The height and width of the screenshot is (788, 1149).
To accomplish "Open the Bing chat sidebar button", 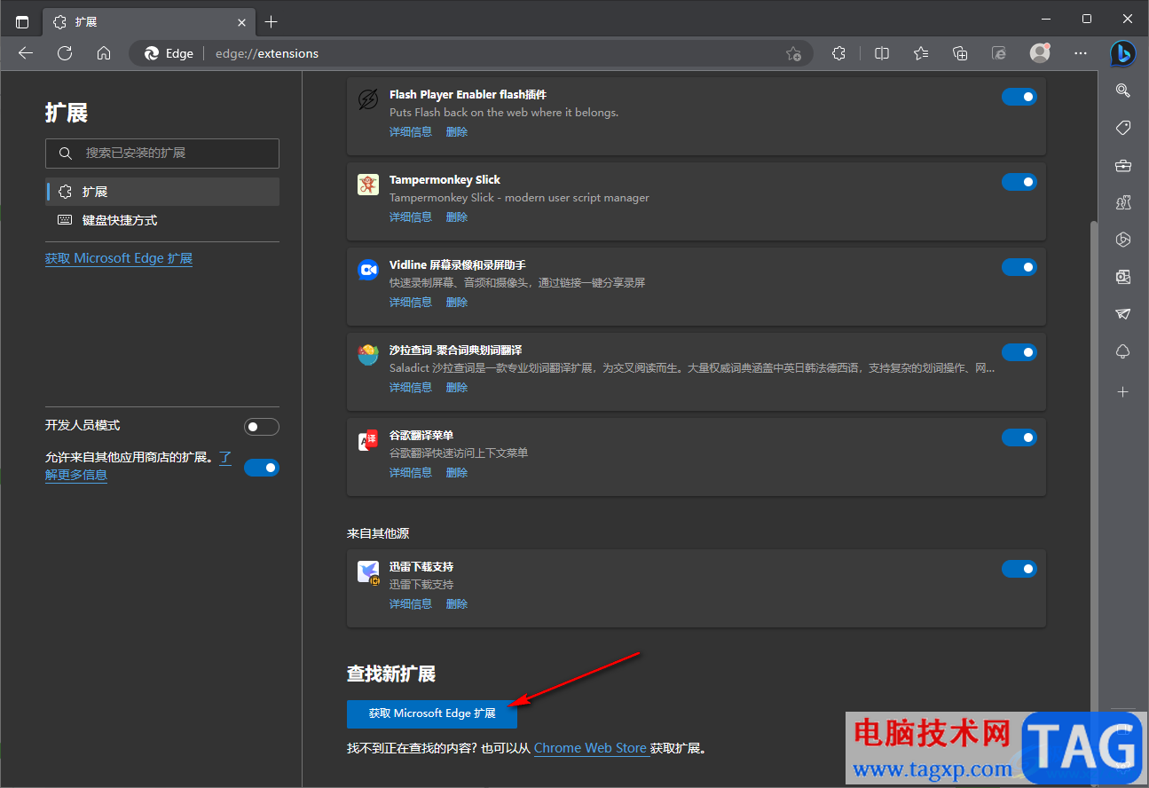I will click(1122, 54).
